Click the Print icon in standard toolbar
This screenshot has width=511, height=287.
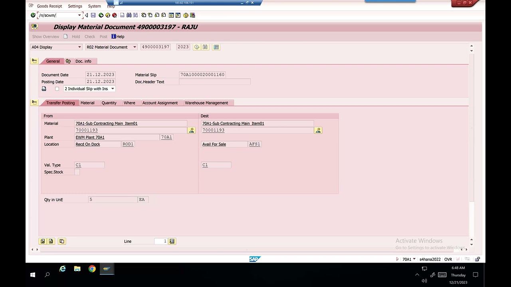click(122, 15)
